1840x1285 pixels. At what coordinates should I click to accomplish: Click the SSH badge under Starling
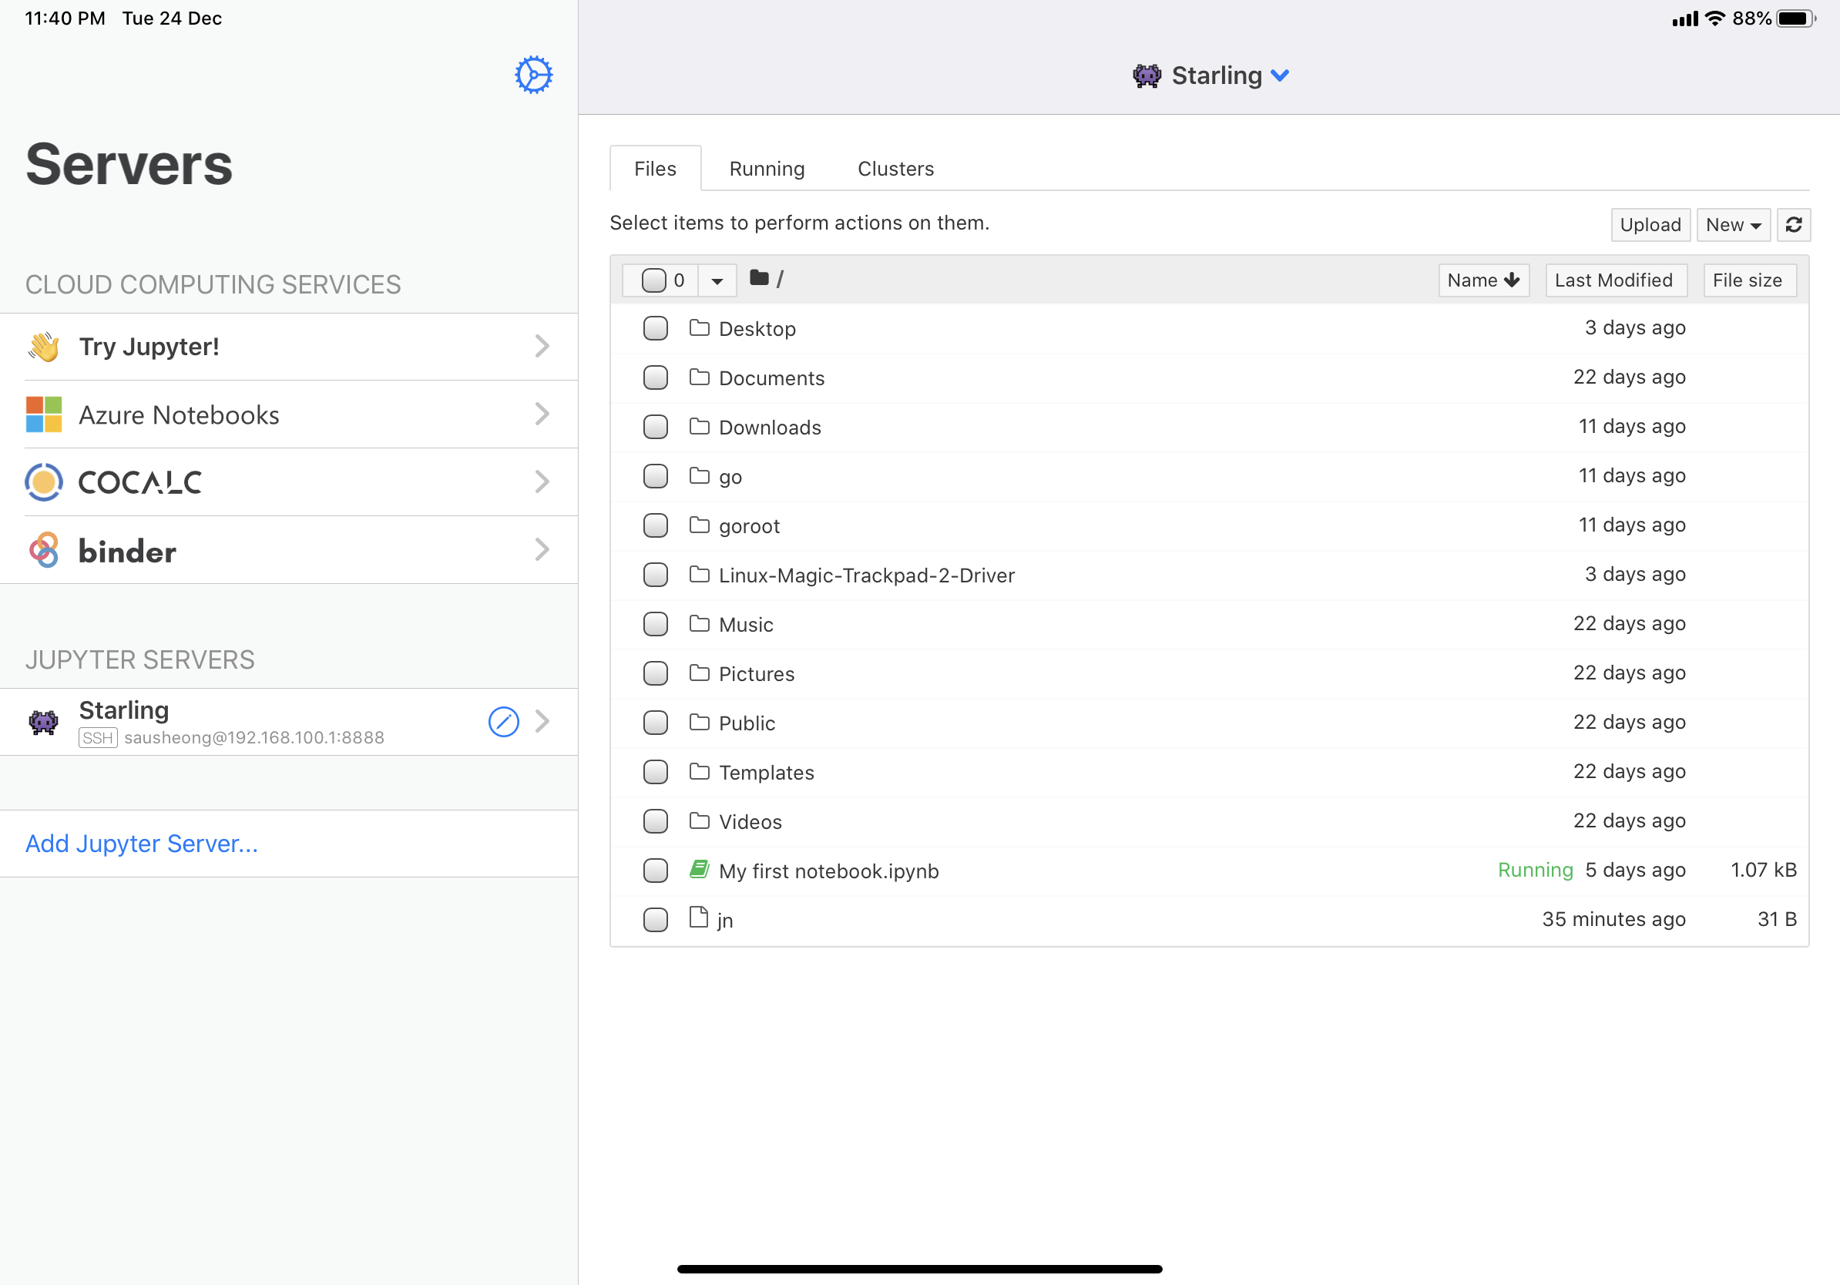[98, 737]
